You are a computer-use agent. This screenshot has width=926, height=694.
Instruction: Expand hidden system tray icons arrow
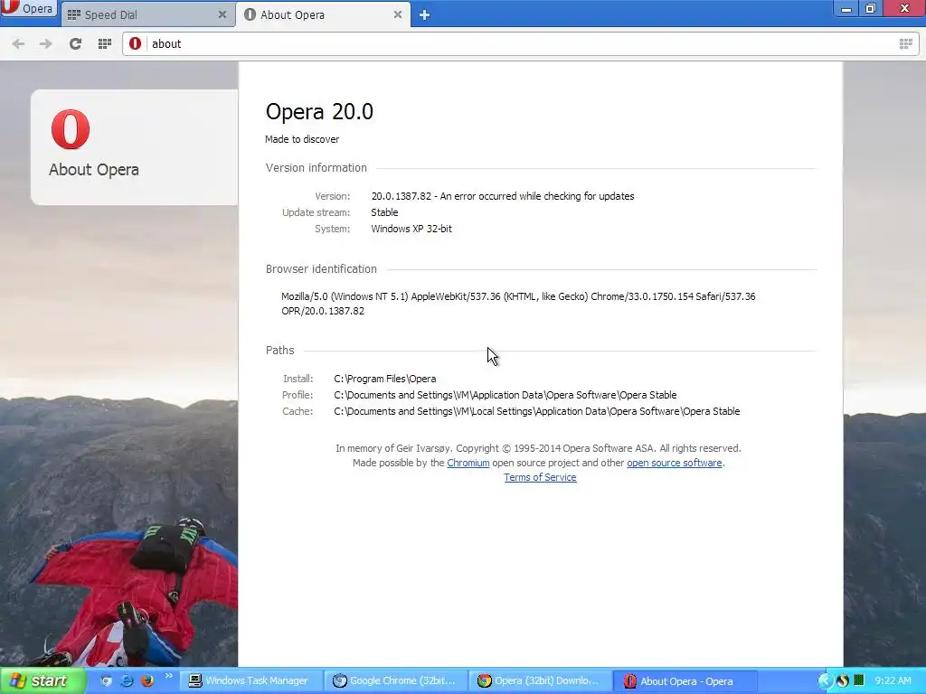[825, 680]
